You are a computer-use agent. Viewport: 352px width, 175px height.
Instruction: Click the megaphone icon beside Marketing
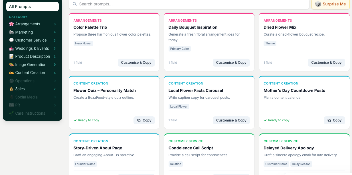point(11,32)
